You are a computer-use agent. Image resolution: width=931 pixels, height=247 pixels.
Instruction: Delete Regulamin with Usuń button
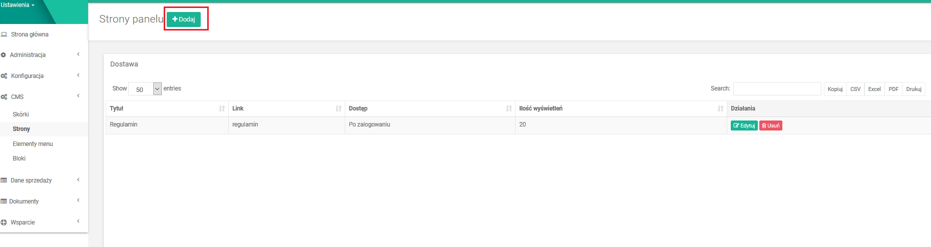(x=770, y=125)
